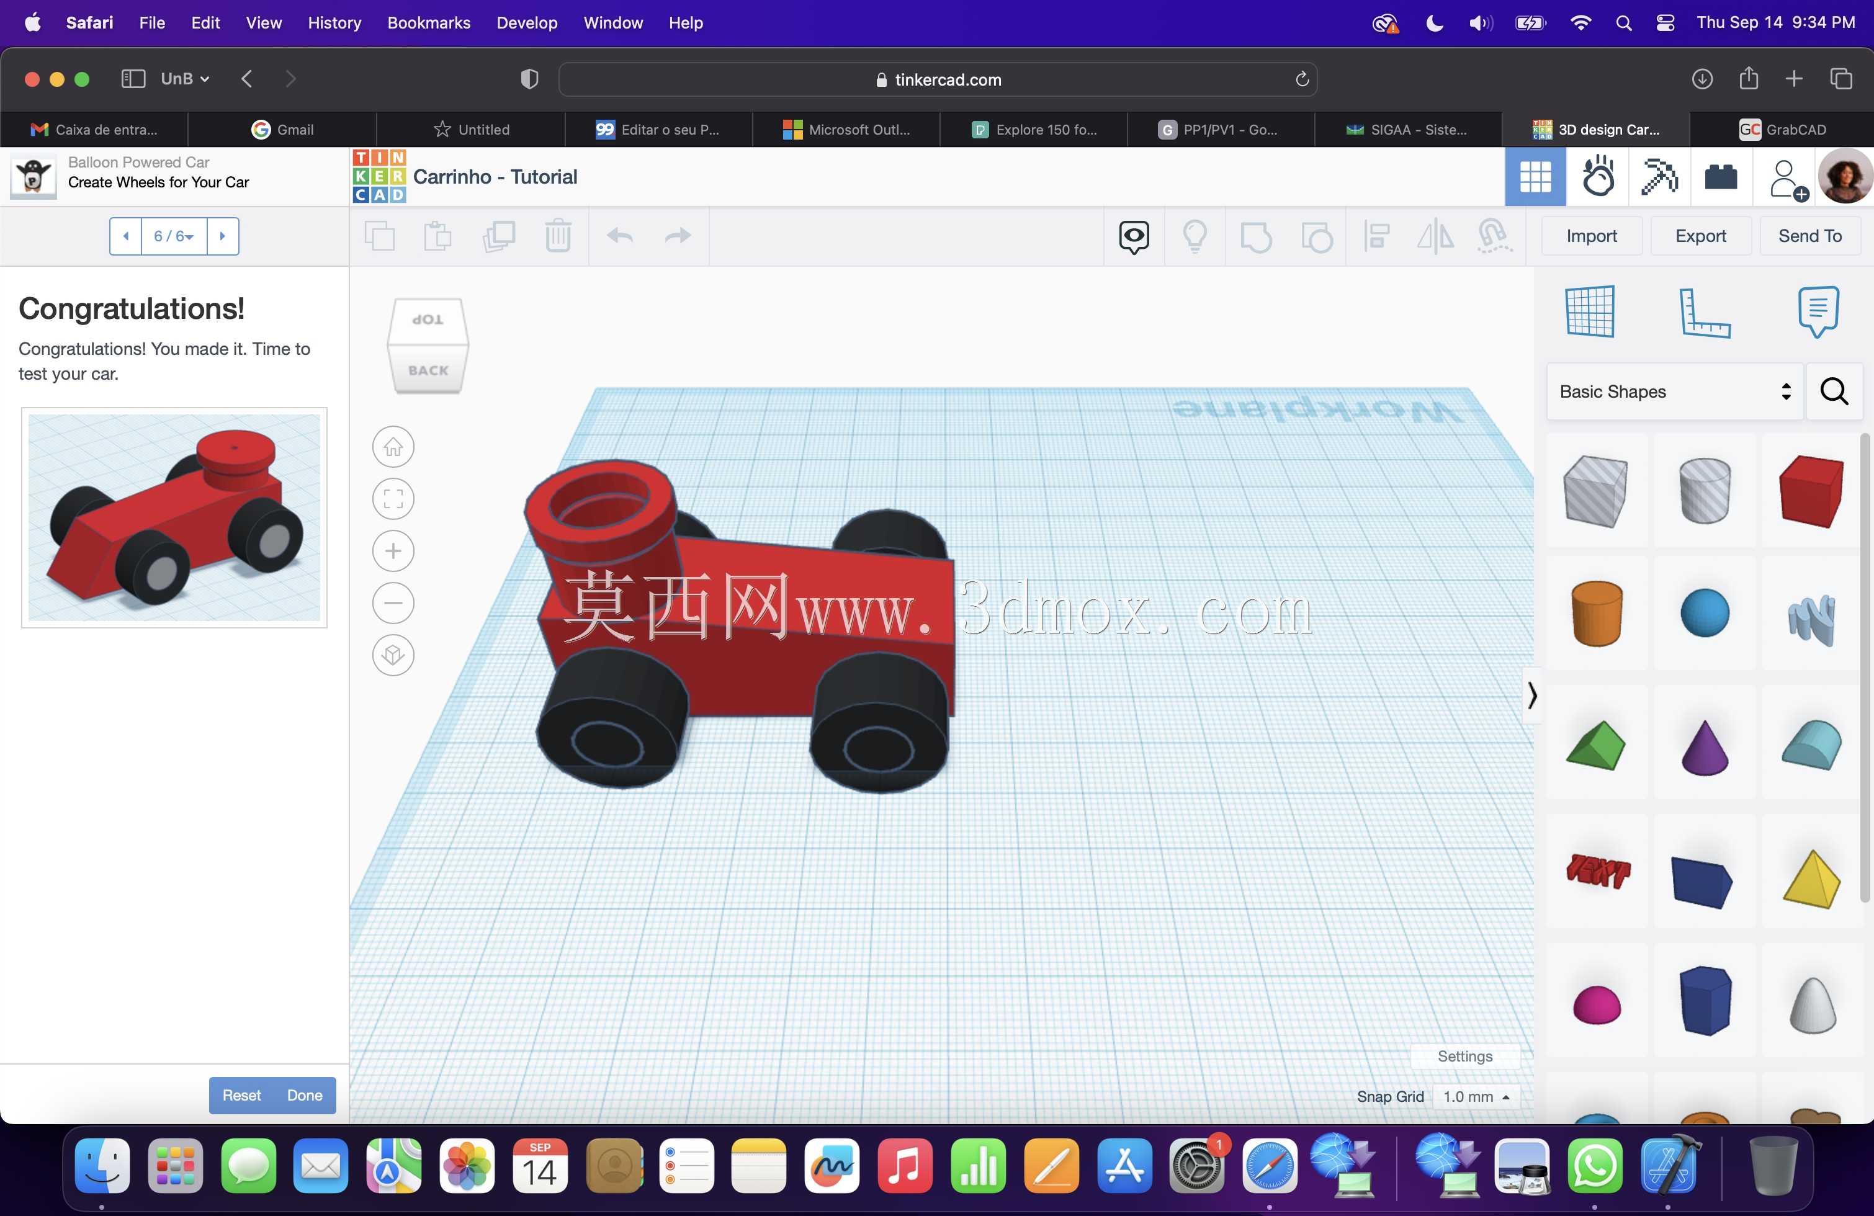Click the TOP face of view cube
Screen dimensions: 1874x1216
click(x=428, y=320)
